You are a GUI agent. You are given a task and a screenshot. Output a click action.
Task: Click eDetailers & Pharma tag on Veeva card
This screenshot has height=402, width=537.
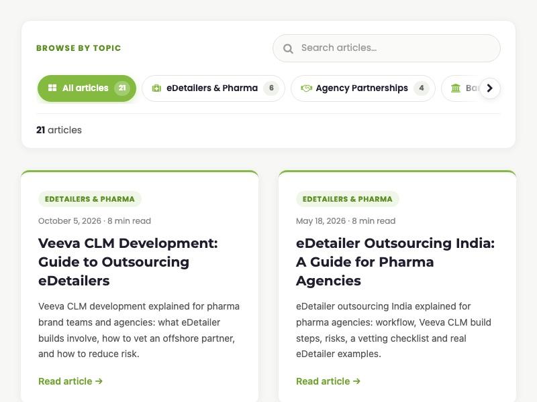(x=90, y=199)
